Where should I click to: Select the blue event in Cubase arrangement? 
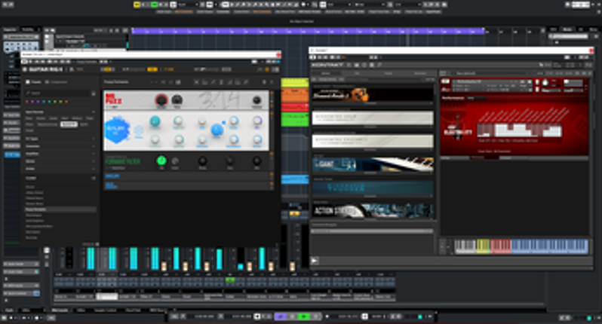pyautogui.click(x=295, y=179)
